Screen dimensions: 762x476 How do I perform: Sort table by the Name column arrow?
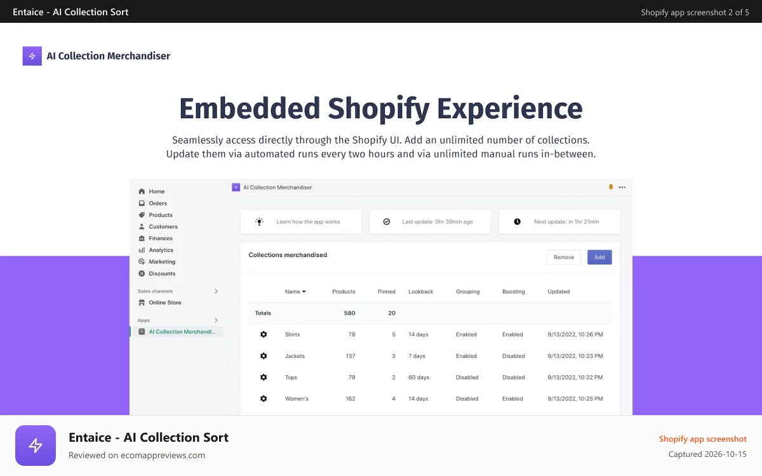(304, 292)
